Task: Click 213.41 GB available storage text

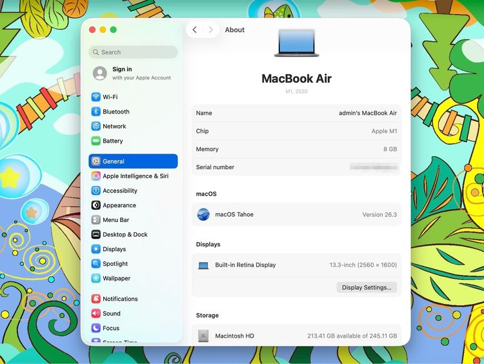Action: pos(352,336)
